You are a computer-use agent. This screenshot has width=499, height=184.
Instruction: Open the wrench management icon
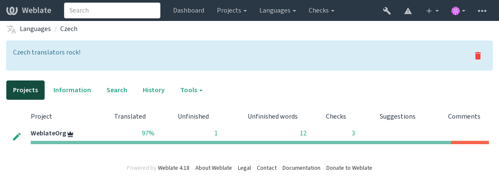pos(387,11)
